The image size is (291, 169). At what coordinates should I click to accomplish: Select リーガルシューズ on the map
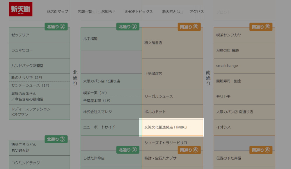[x=172, y=96]
